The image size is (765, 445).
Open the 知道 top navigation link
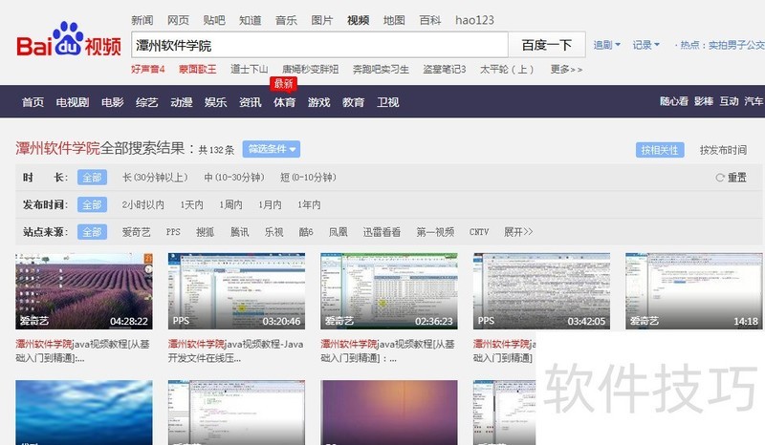(x=251, y=20)
